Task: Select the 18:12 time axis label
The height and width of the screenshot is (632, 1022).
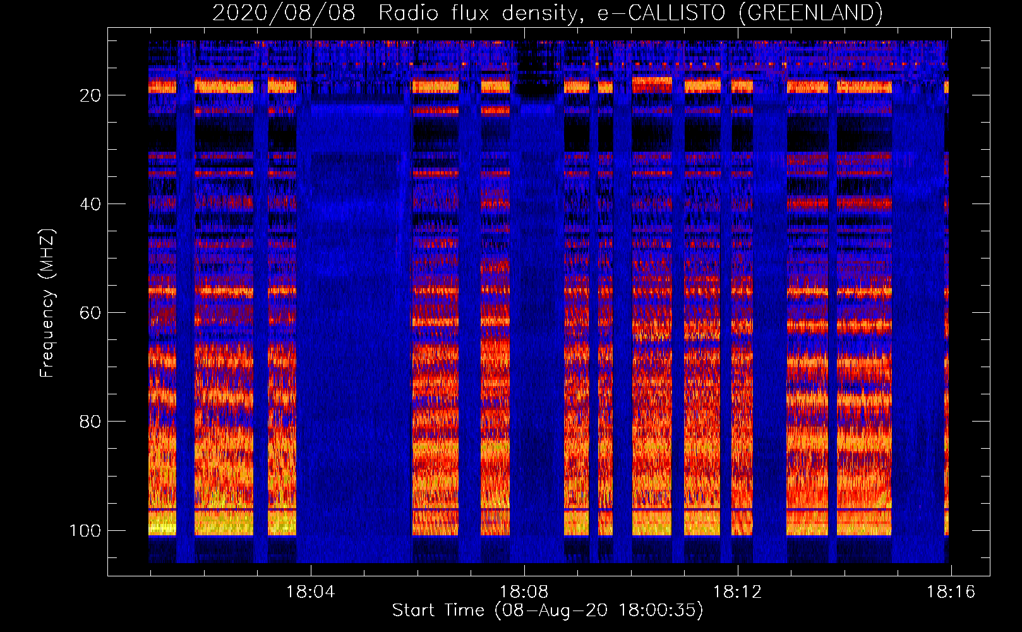Action: pyautogui.click(x=738, y=592)
